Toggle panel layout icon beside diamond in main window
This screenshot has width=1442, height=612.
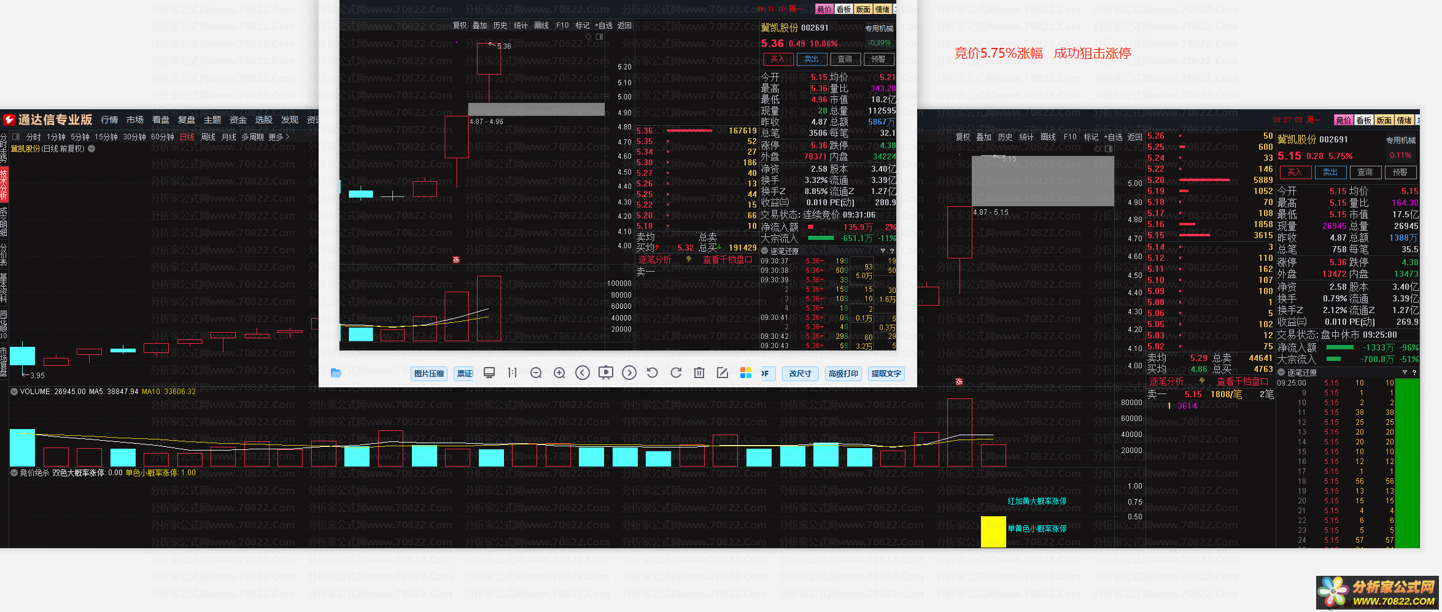click(1109, 149)
